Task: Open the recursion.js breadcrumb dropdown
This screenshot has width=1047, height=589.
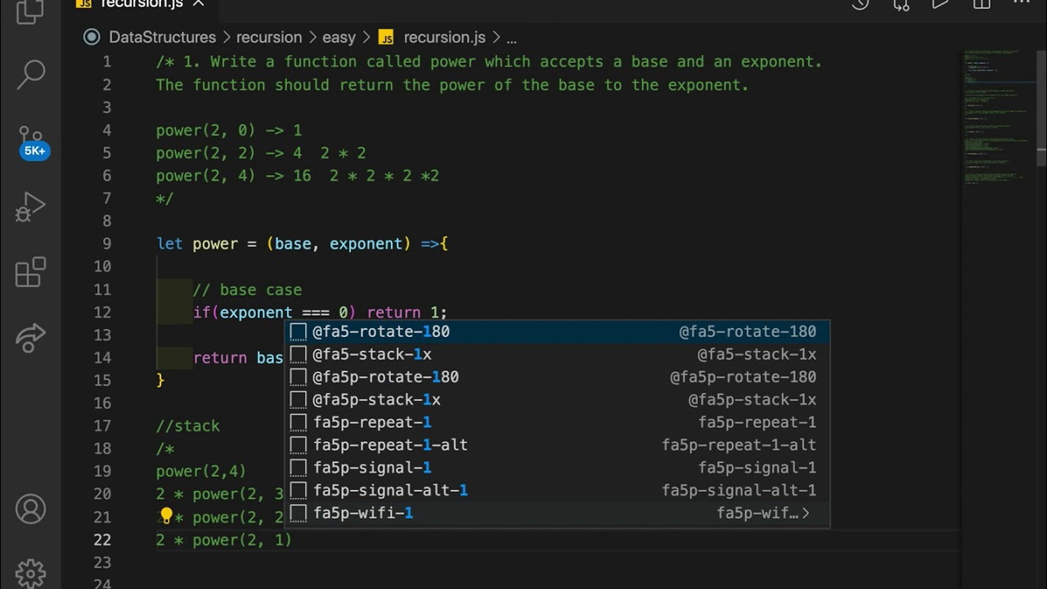Action: click(444, 38)
